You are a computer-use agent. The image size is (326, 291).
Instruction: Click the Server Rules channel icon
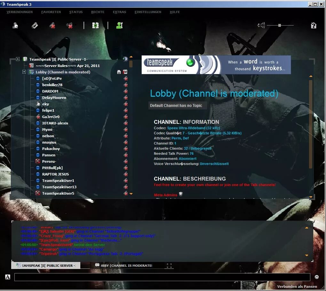[x=31, y=65]
